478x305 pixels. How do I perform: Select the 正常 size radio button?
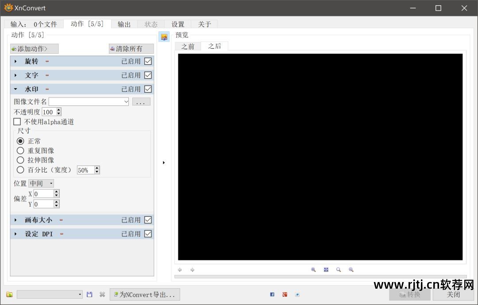[x=20, y=141]
